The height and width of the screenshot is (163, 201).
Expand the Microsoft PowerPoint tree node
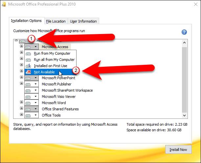[x=22, y=77]
